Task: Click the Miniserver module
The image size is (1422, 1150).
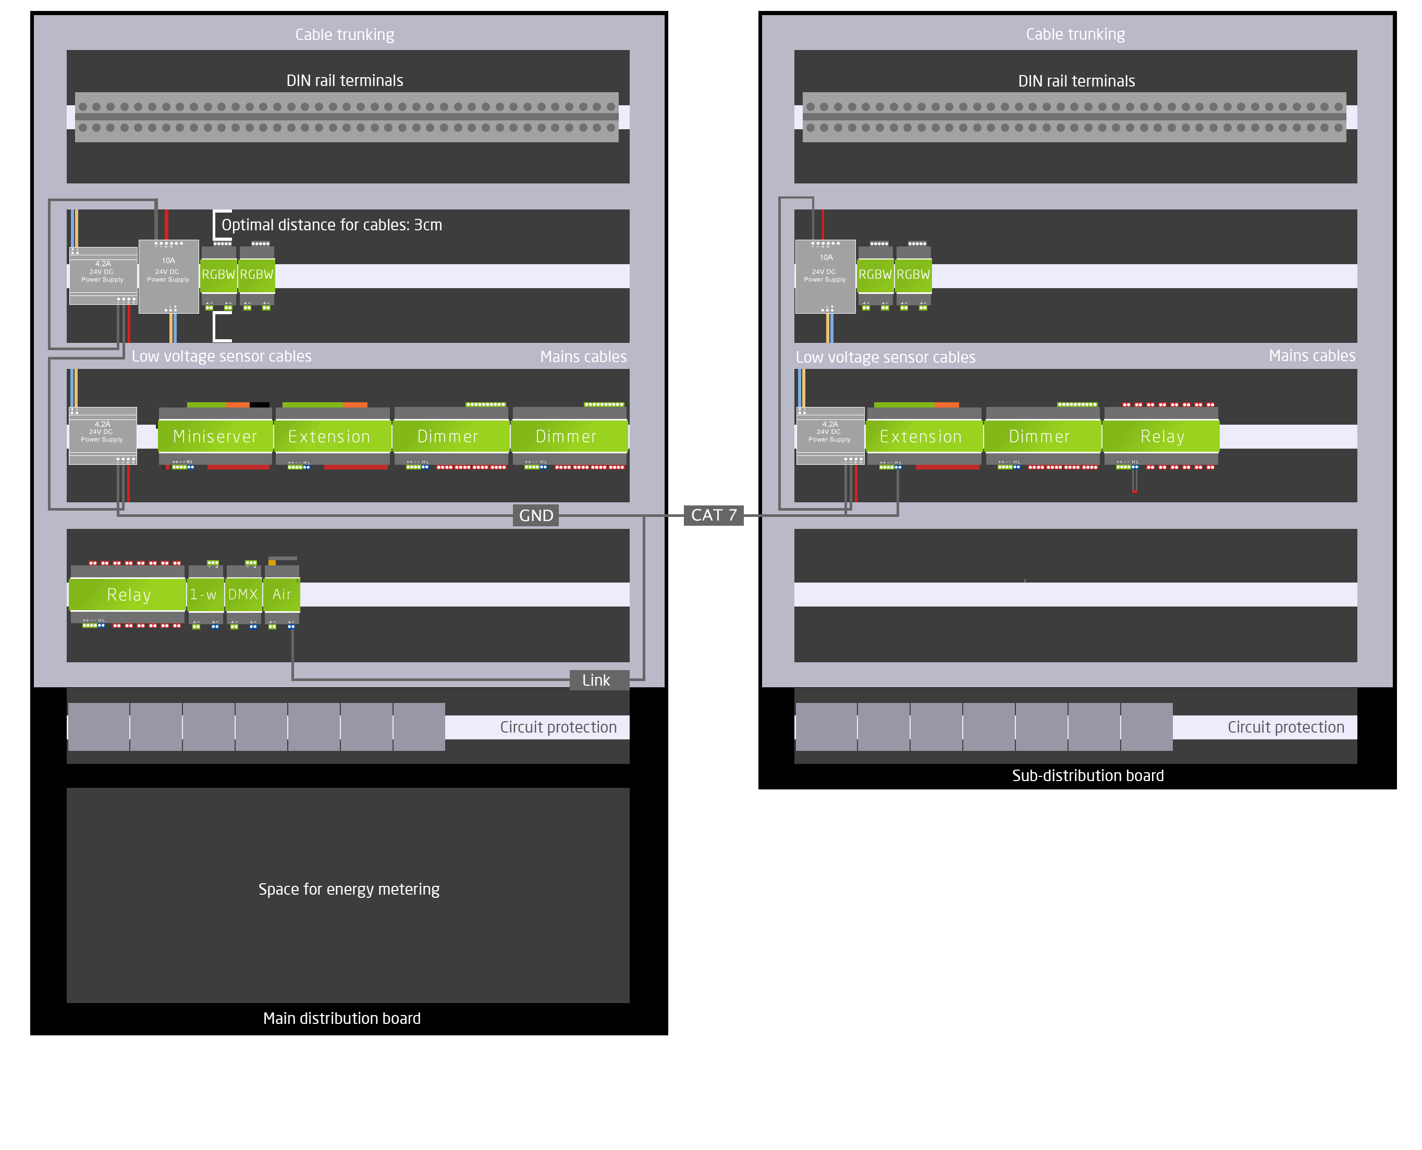Action: 215,436
